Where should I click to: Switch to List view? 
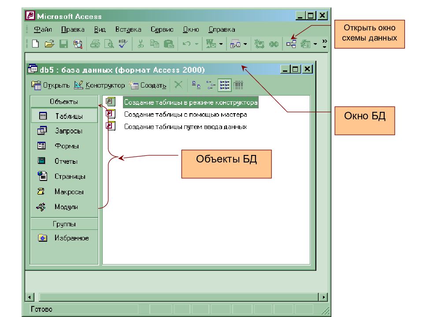225,85
